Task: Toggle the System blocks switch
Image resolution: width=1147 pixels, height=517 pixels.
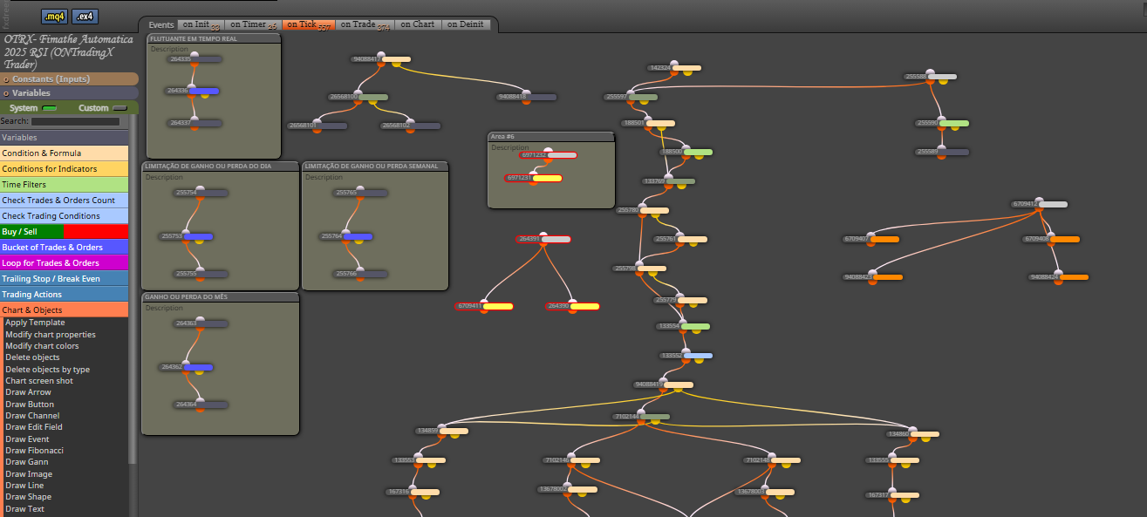Action: click(x=50, y=108)
